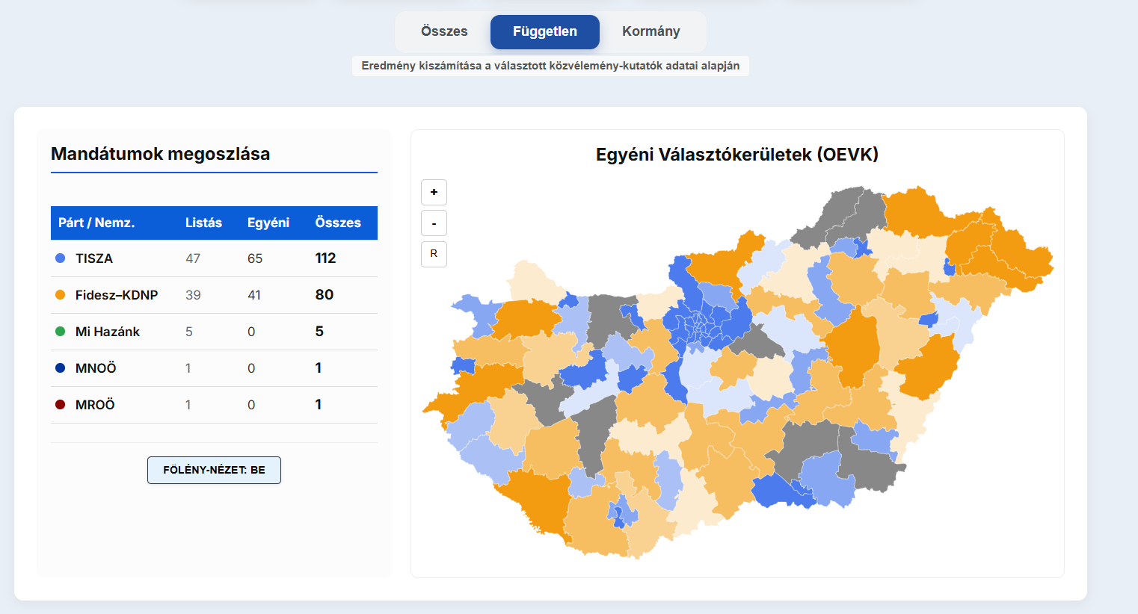Screen dimensions: 1138x614
Task: Click the Párt / Nemz. column header
Action: (x=96, y=223)
